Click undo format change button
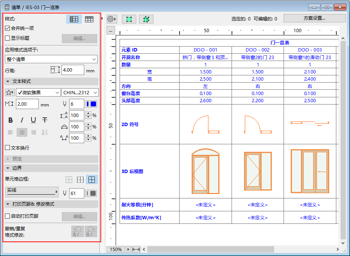Viewport: 350px width, 256px height. click(x=78, y=231)
